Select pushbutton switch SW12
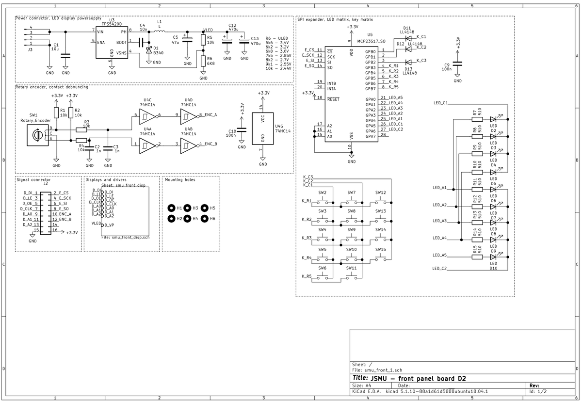 (x=380, y=200)
